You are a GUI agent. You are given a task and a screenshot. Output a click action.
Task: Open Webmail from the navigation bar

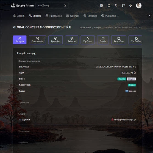click(x=73, y=16)
